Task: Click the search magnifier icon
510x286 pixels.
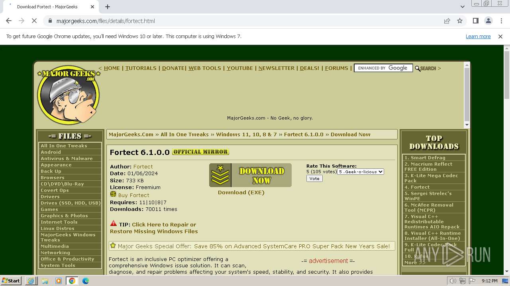Action: coord(418,68)
